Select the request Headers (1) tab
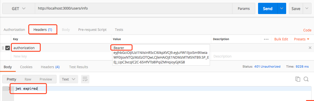314x101 pixels. tap(43, 30)
